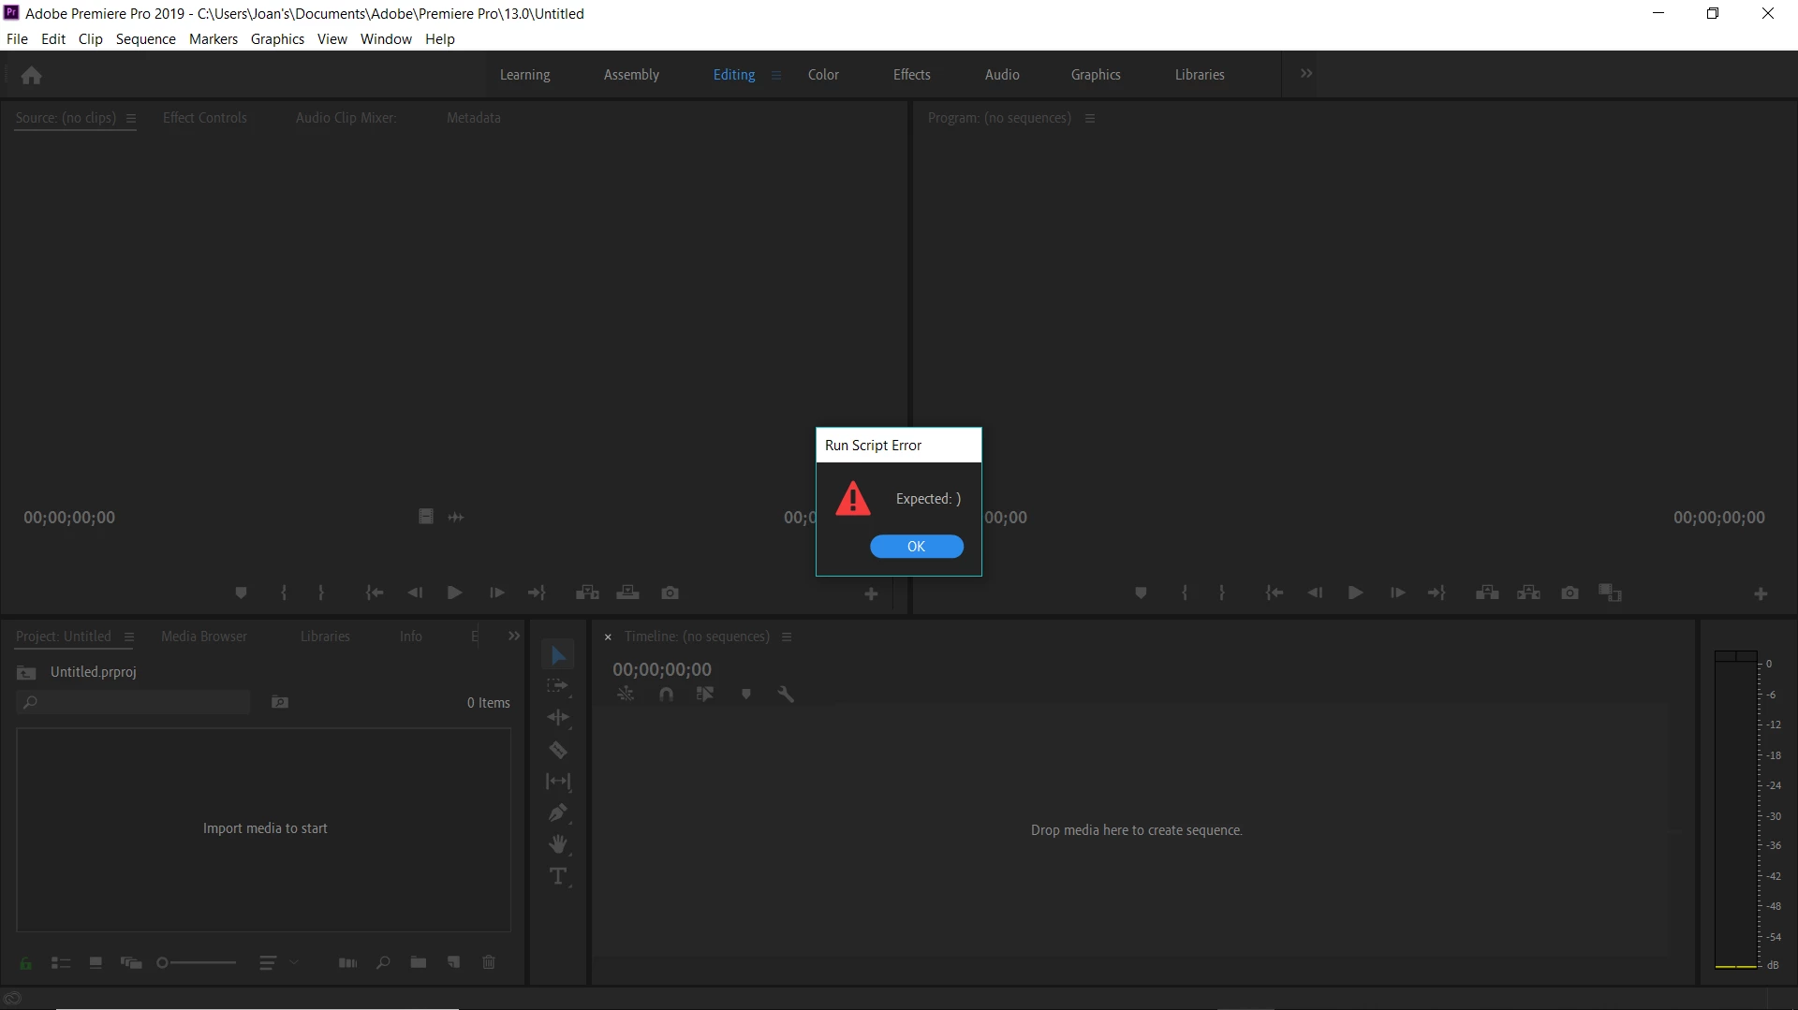
Task: Open the Sort Icons dropdown
Action: (x=278, y=963)
